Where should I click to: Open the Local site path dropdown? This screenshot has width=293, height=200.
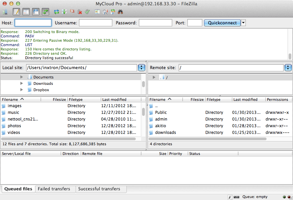point(141,68)
